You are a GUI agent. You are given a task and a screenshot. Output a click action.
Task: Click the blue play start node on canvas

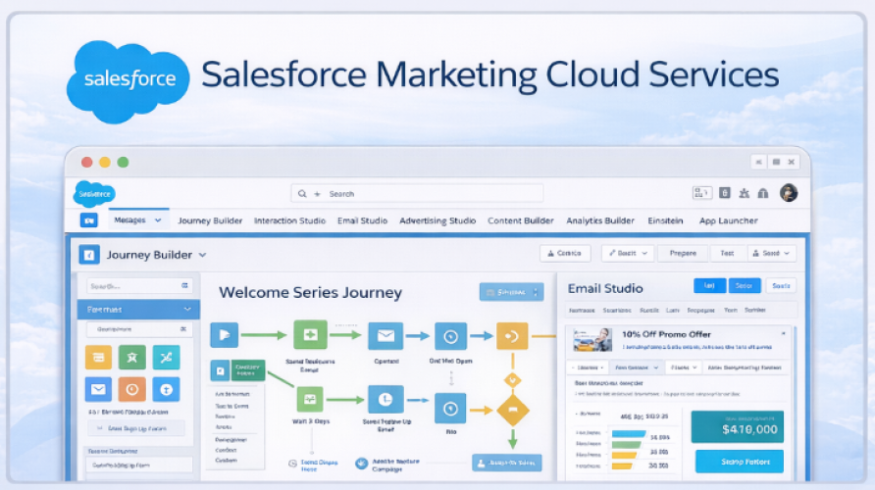(x=225, y=335)
